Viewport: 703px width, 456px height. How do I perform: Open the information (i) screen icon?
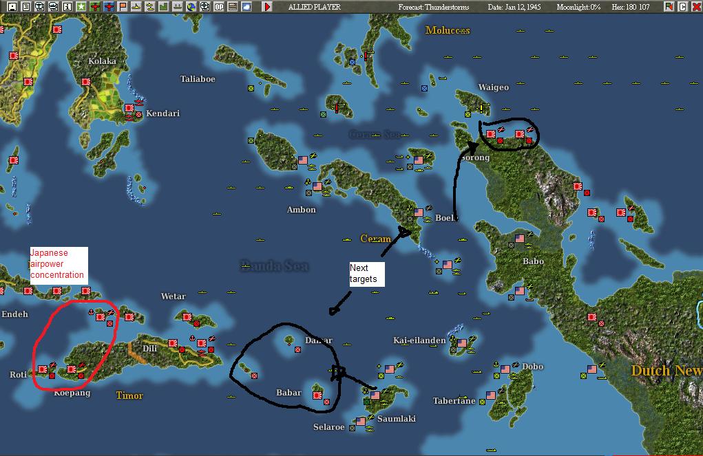tap(67, 6)
